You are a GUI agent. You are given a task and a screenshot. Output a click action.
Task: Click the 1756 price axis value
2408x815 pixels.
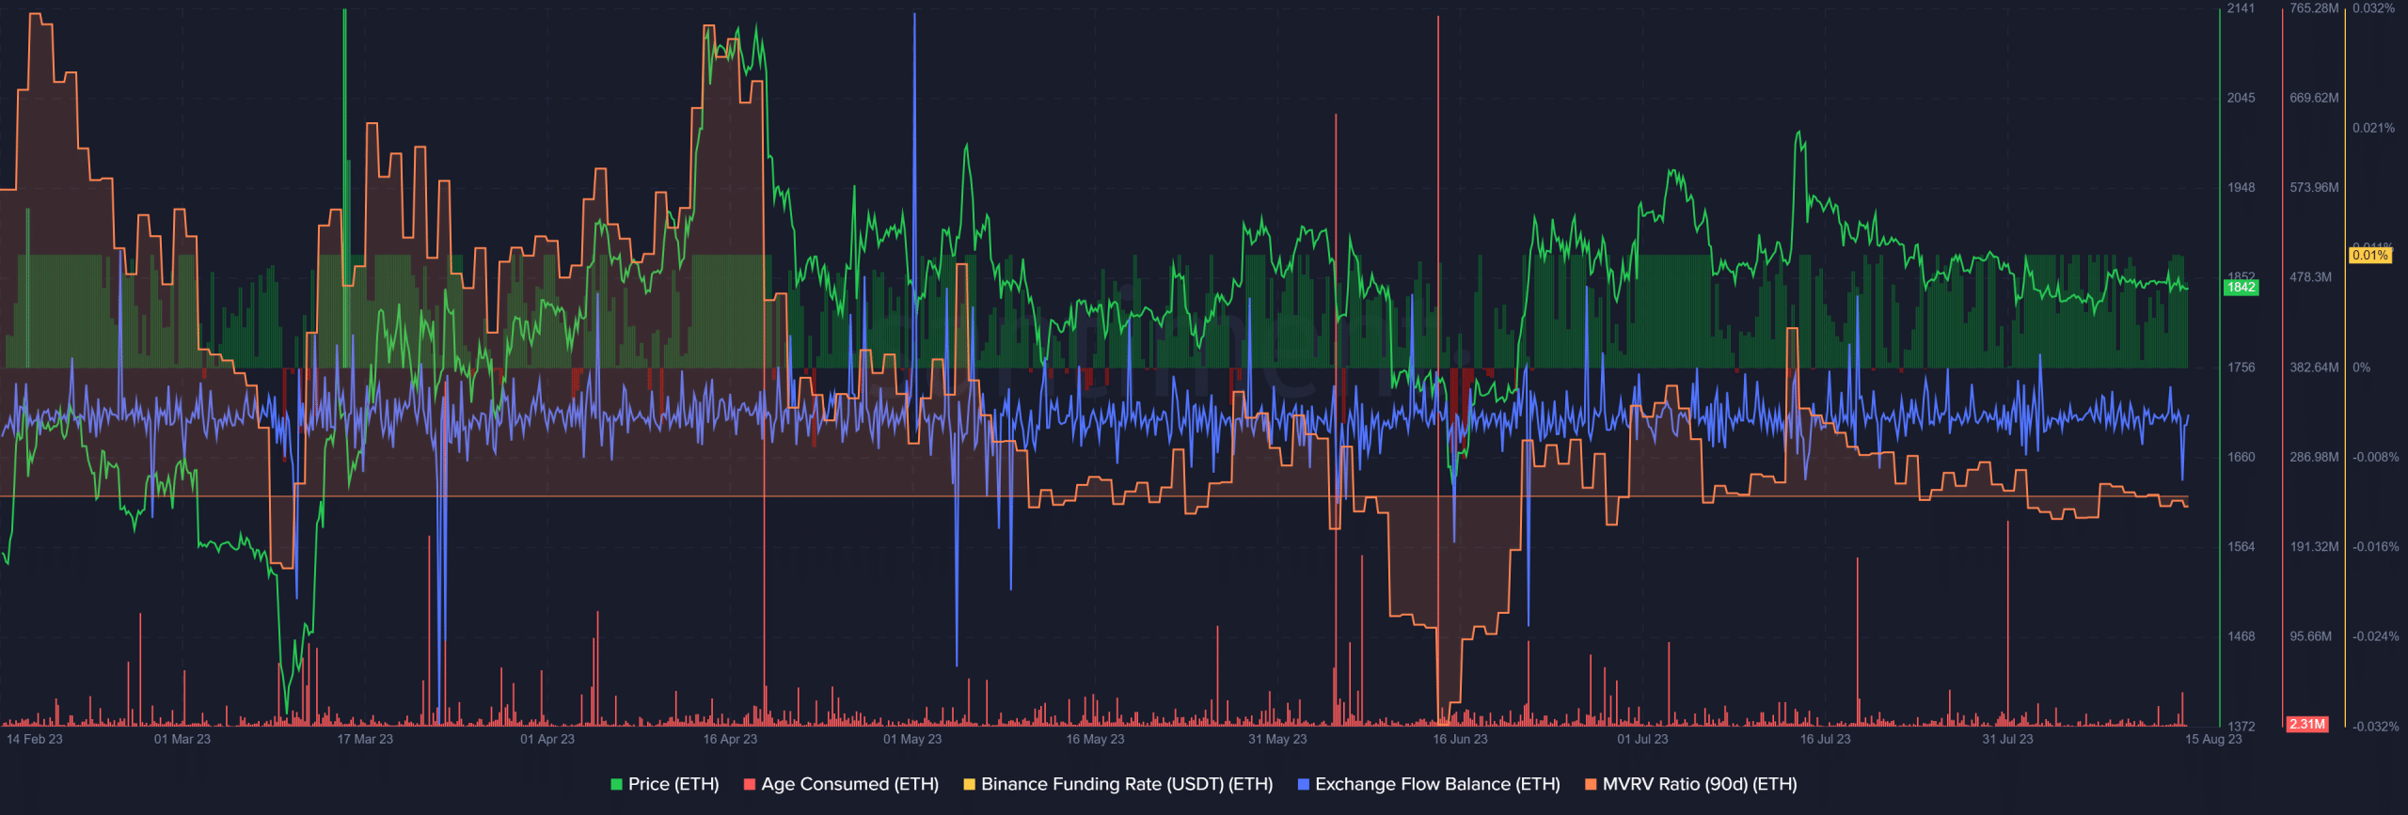2241,368
